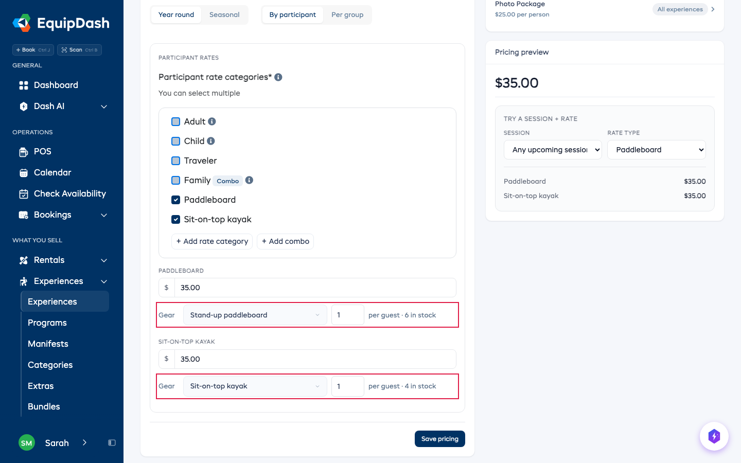The width and height of the screenshot is (741, 463).
Task: Expand the Dash AI menu
Action: [104, 106]
